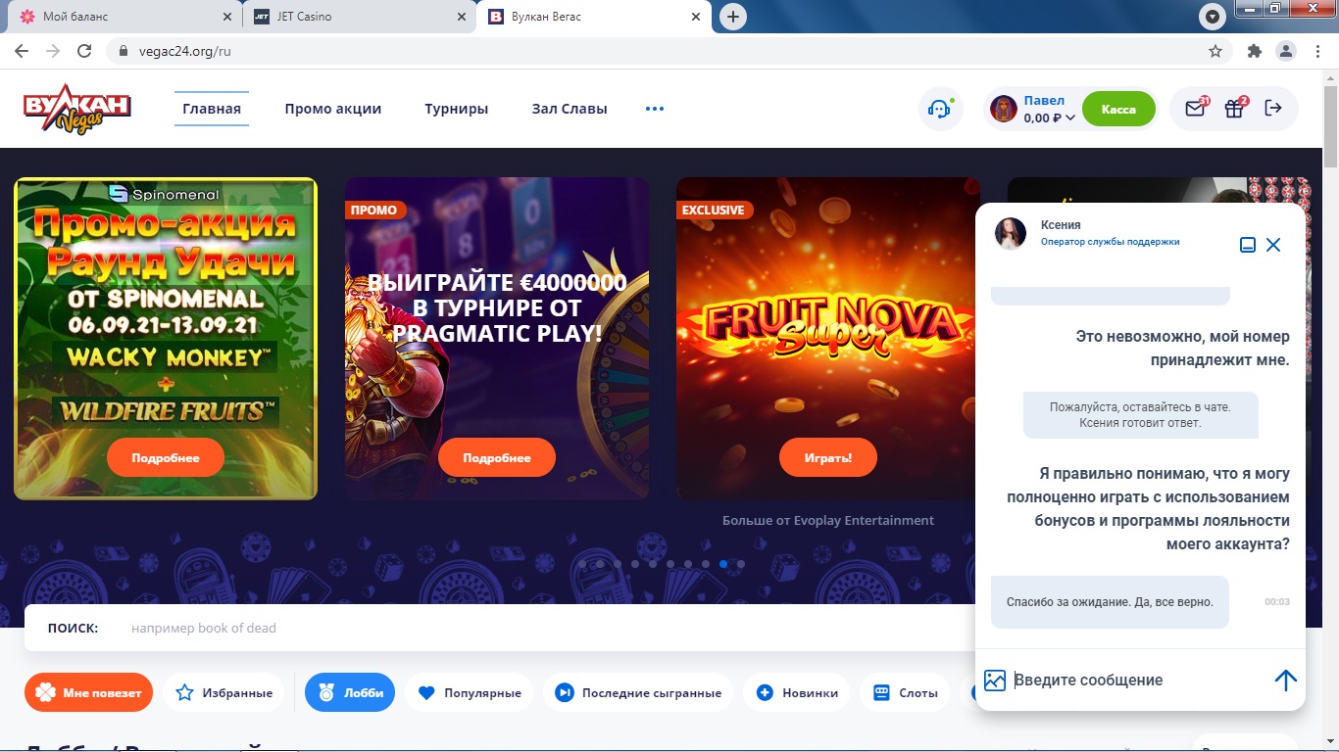Viewport: 1339px width, 752px height.
Task: Open the Wacky Monkey promo banner image
Action: [x=166, y=338]
